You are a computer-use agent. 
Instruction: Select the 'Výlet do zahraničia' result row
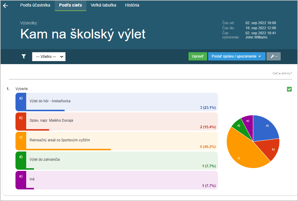pyautogui.click(x=119, y=160)
